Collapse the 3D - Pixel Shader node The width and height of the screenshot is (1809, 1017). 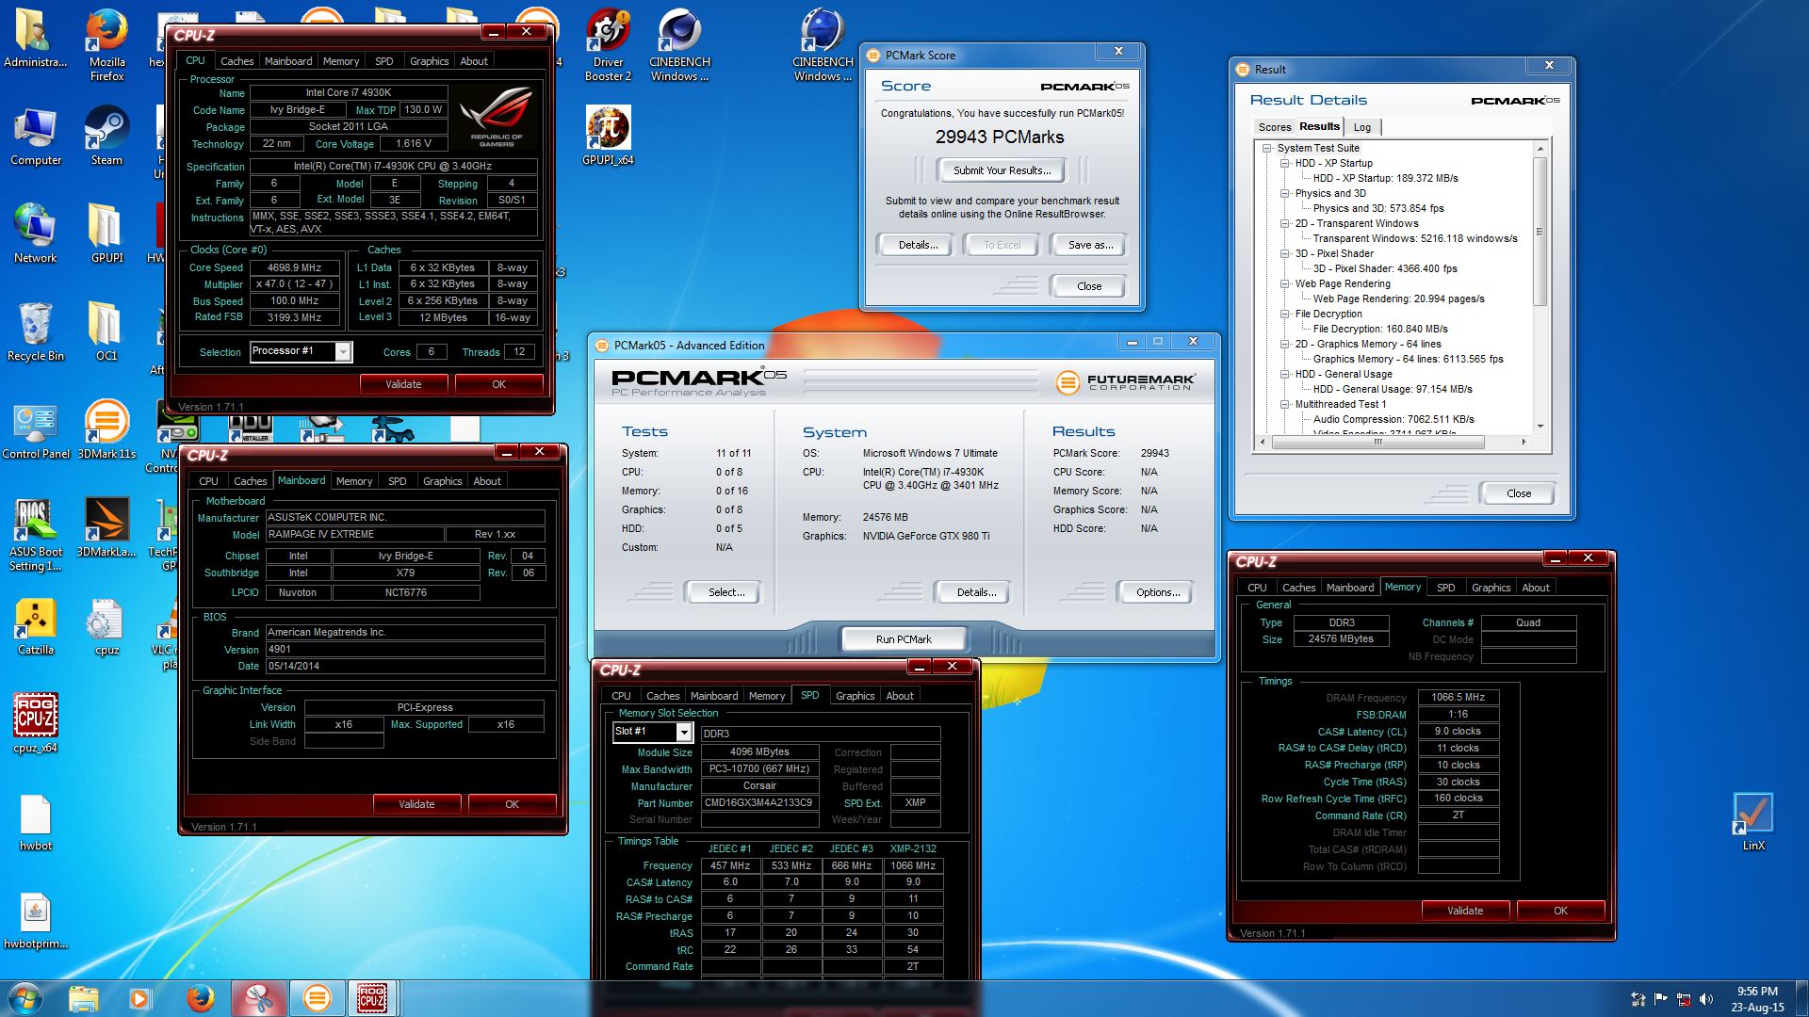1285,253
